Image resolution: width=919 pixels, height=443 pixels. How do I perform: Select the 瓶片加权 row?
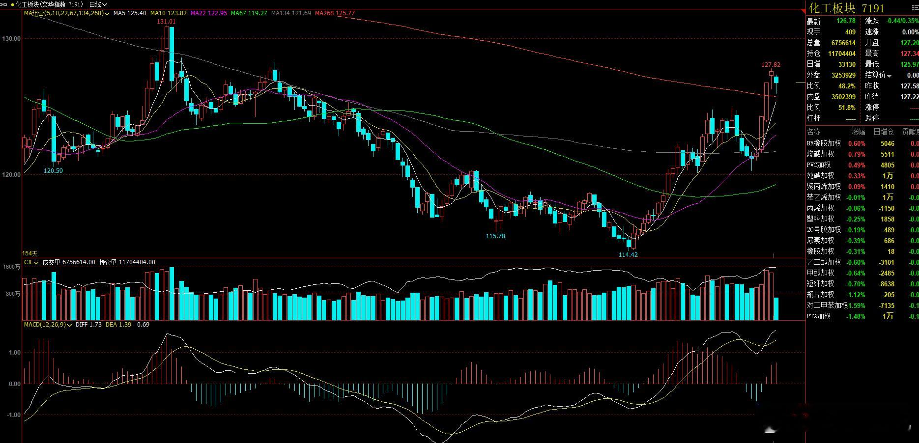pos(862,295)
